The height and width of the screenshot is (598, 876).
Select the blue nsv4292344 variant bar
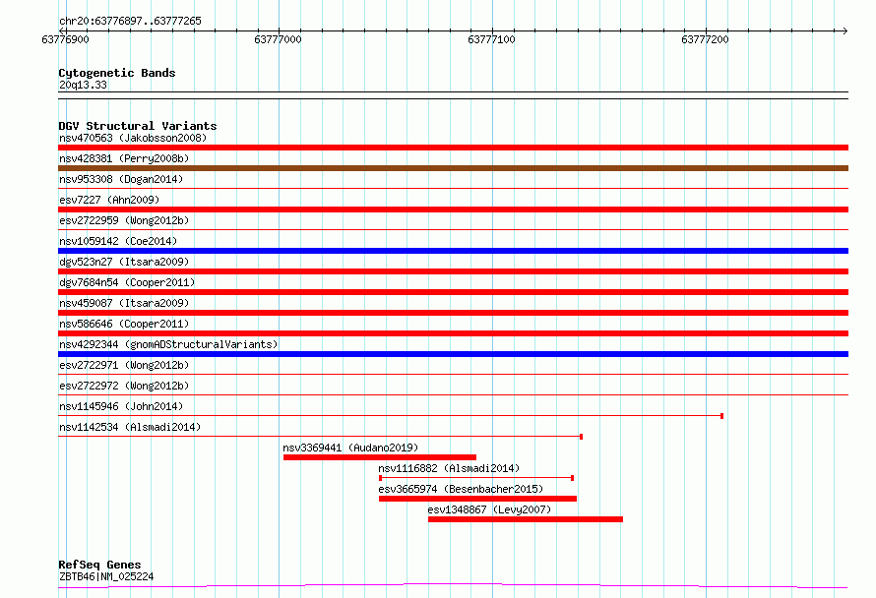(x=453, y=354)
